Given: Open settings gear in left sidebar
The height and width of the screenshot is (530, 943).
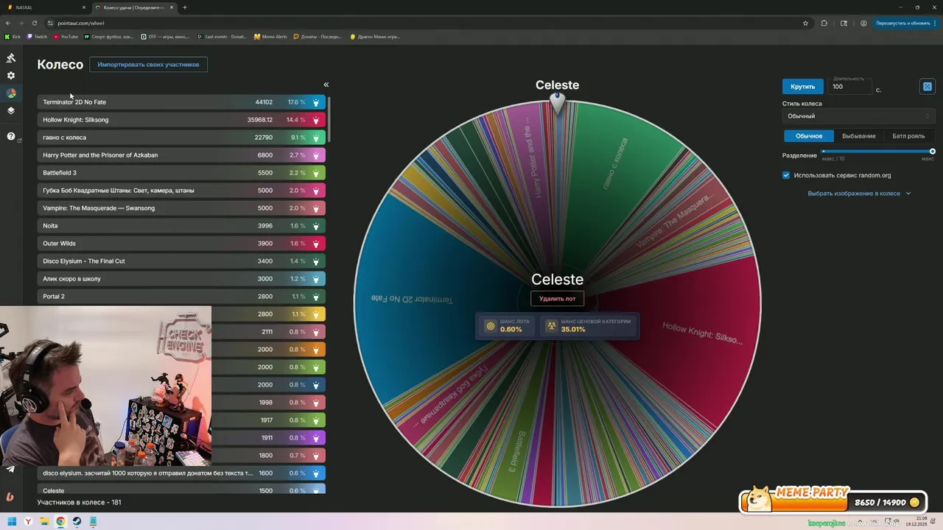Looking at the screenshot, I should click(x=11, y=75).
